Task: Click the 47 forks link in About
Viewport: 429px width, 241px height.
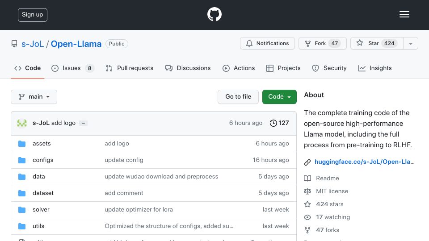Action: 328,230
